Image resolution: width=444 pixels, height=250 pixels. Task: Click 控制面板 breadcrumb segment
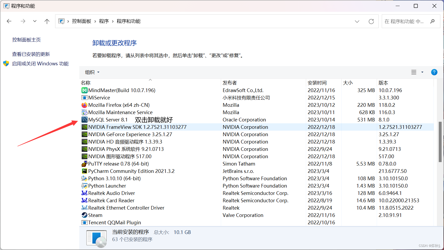point(82,21)
